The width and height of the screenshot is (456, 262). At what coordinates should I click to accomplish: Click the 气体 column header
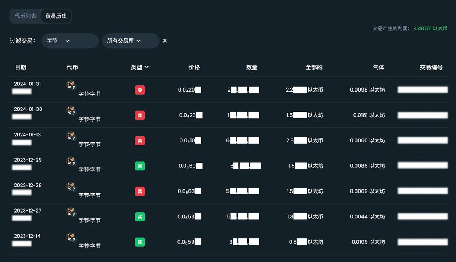coord(378,67)
